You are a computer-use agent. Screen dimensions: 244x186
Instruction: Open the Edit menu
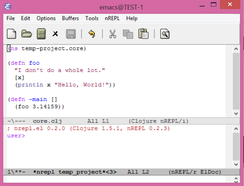[25, 18]
